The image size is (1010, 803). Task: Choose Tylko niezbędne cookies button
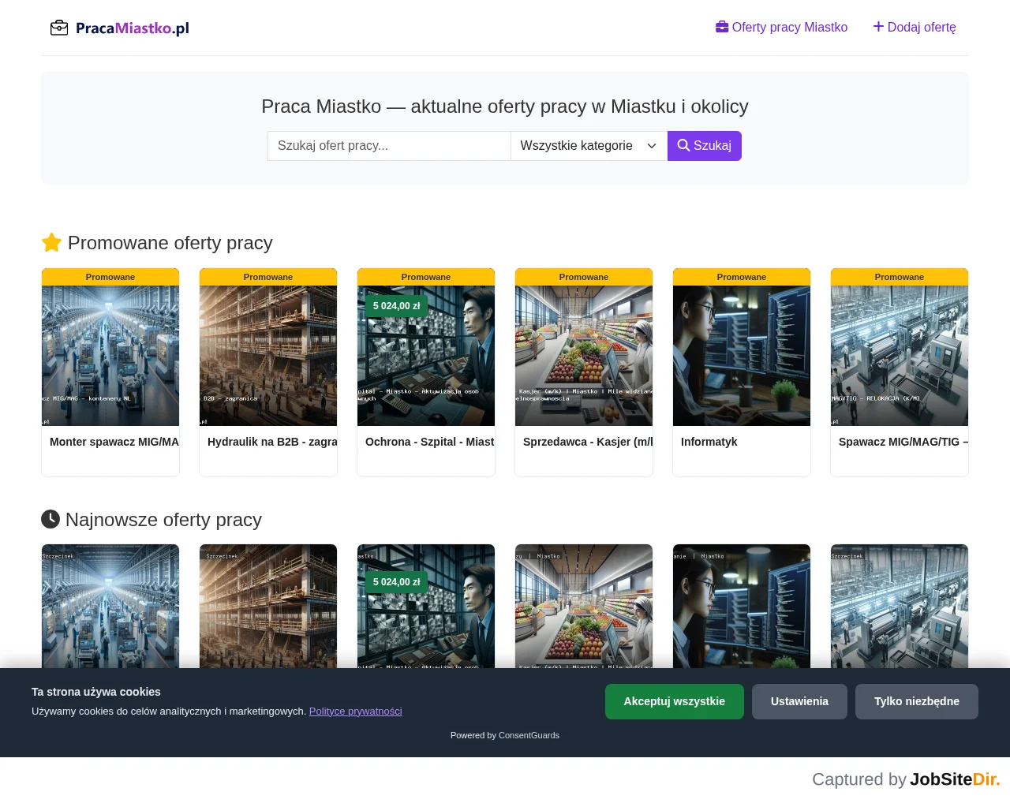pyautogui.click(x=917, y=701)
